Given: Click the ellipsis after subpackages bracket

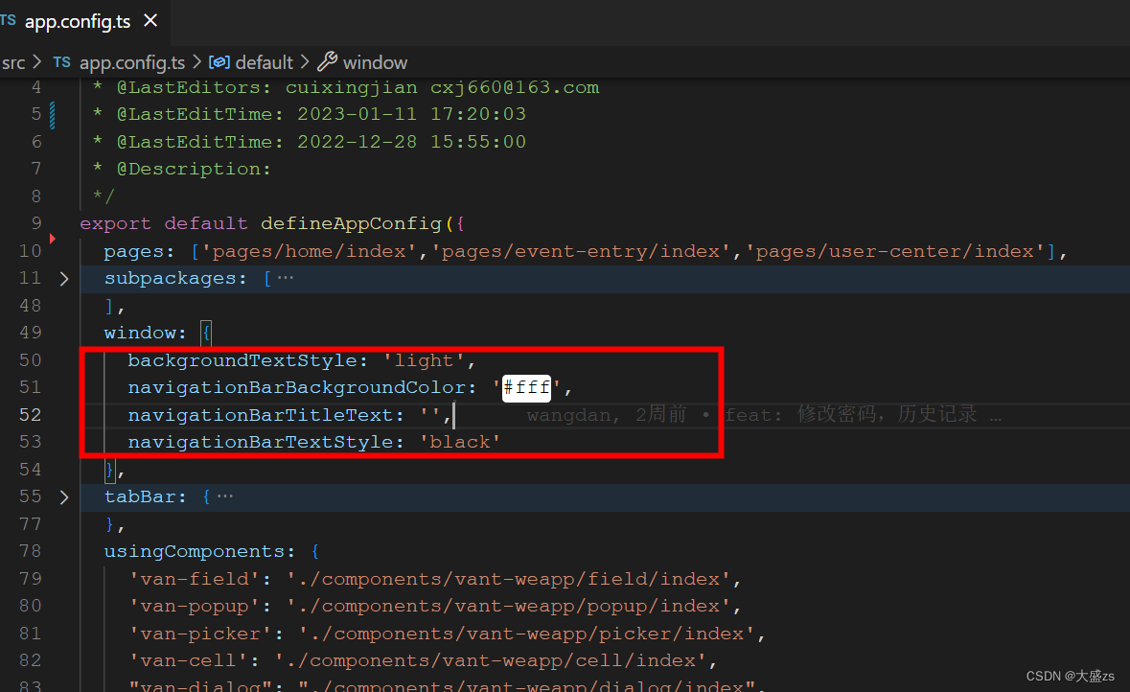Looking at the screenshot, I should point(286,278).
